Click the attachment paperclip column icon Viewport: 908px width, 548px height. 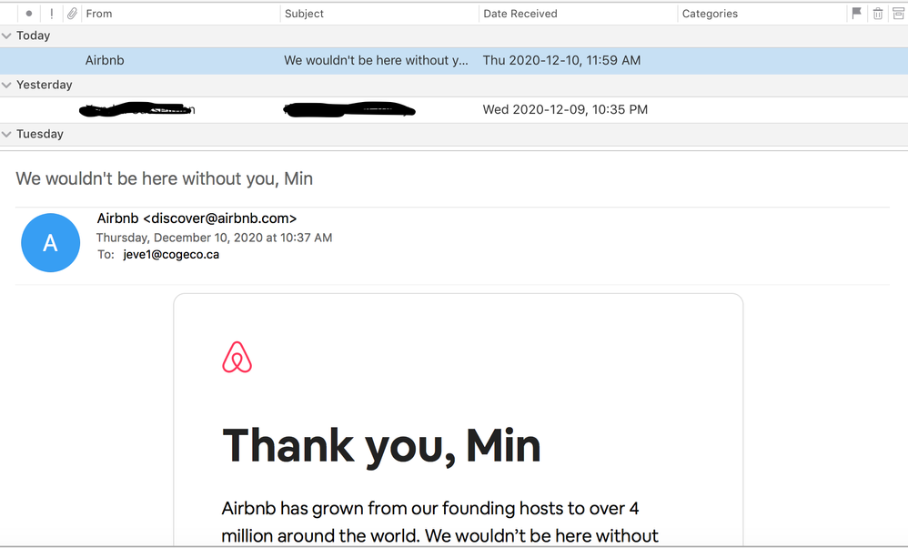point(71,14)
